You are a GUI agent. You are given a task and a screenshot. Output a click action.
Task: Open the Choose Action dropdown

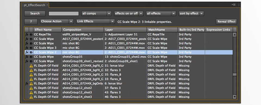[x=57, y=21]
